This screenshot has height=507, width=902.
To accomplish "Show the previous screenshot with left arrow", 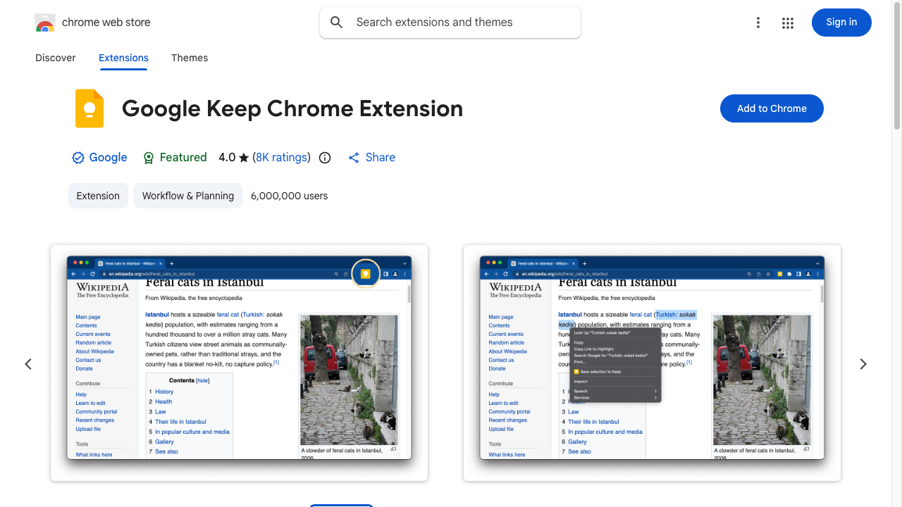I will (28, 364).
